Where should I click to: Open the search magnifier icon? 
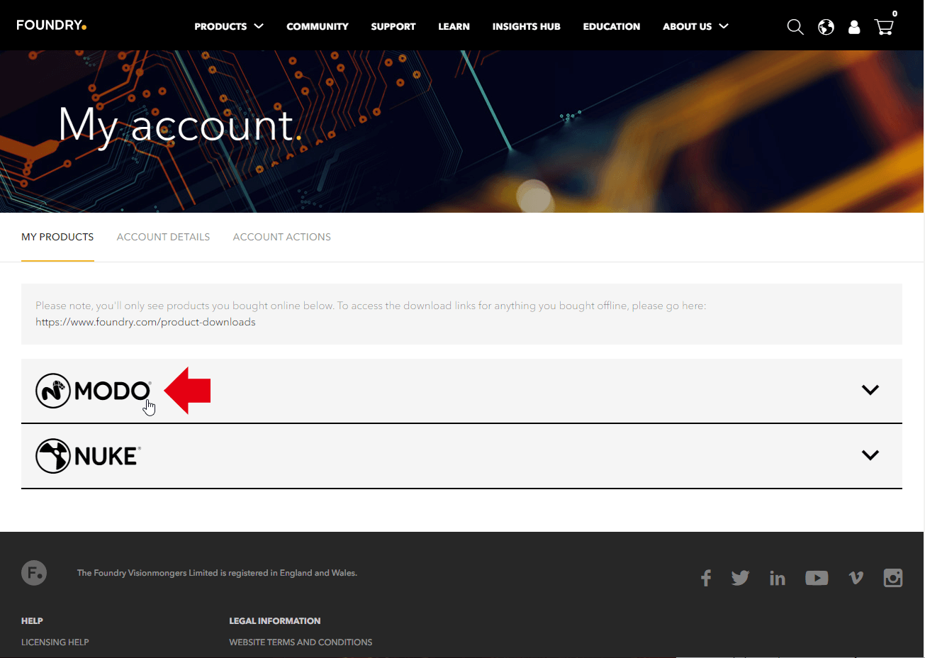(x=795, y=27)
